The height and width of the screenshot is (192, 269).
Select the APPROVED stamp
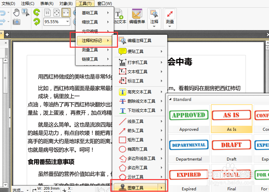188,115
